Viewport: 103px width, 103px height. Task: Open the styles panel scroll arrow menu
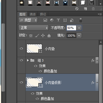101,4
